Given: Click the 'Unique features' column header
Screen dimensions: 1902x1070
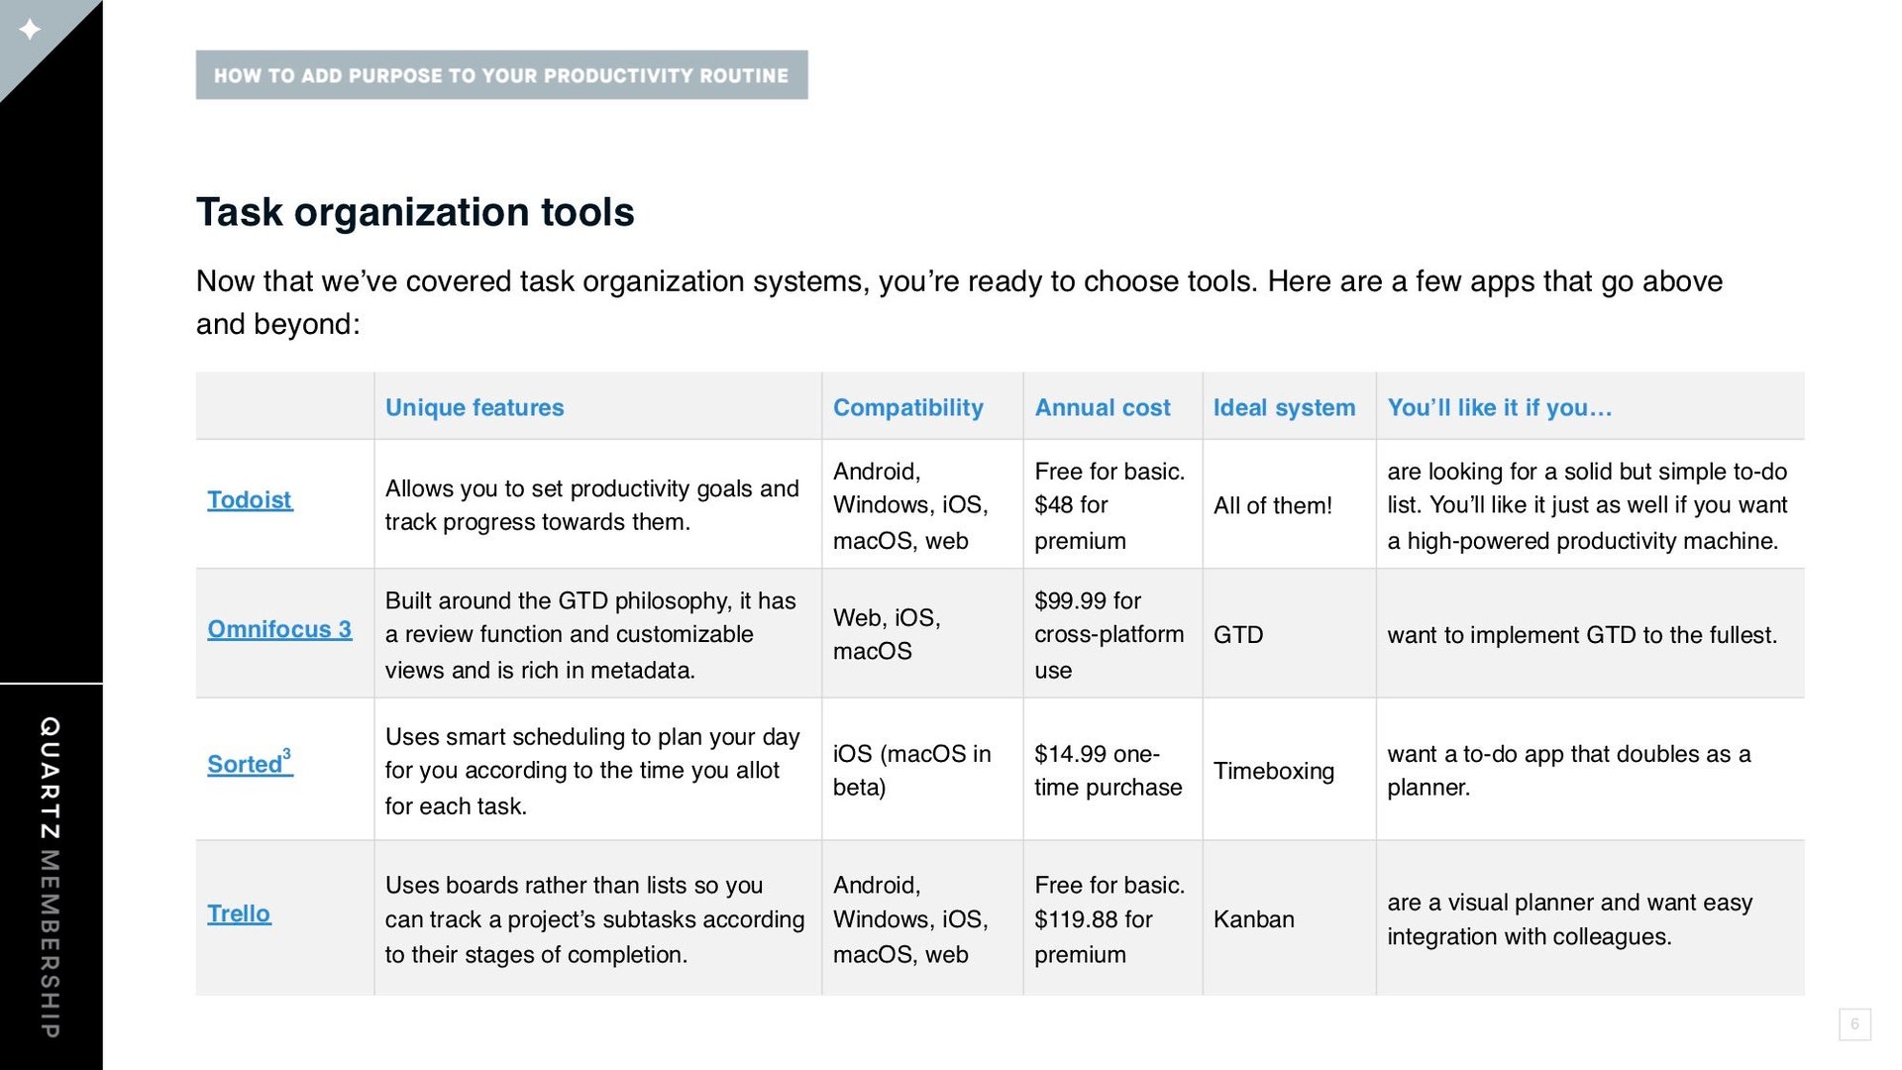Looking at the screenshot, I should (x=475, y=407).
